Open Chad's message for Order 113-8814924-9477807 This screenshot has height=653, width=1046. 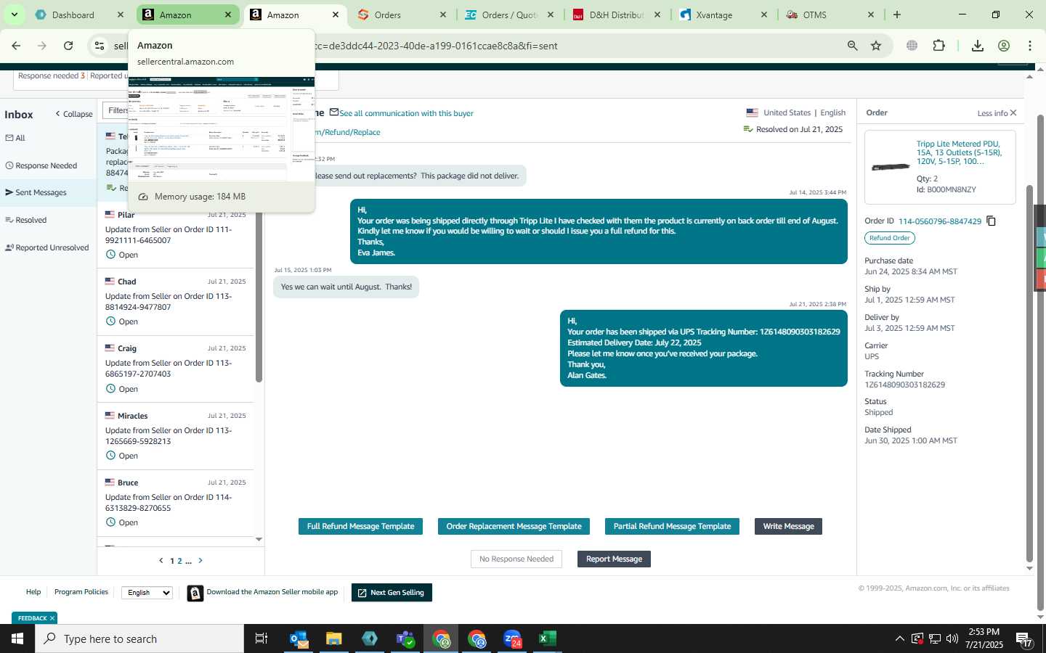click(175, 302)
